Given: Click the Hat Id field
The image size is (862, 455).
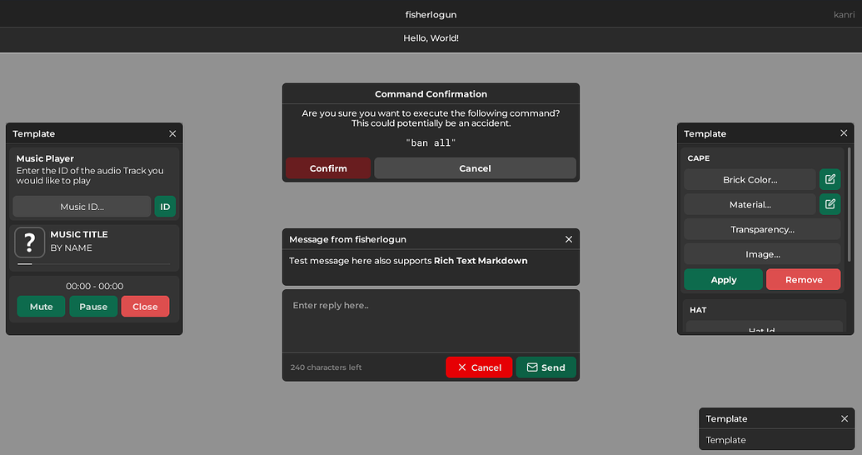Looking at the screenshot, I should click(x=765, y=327).
